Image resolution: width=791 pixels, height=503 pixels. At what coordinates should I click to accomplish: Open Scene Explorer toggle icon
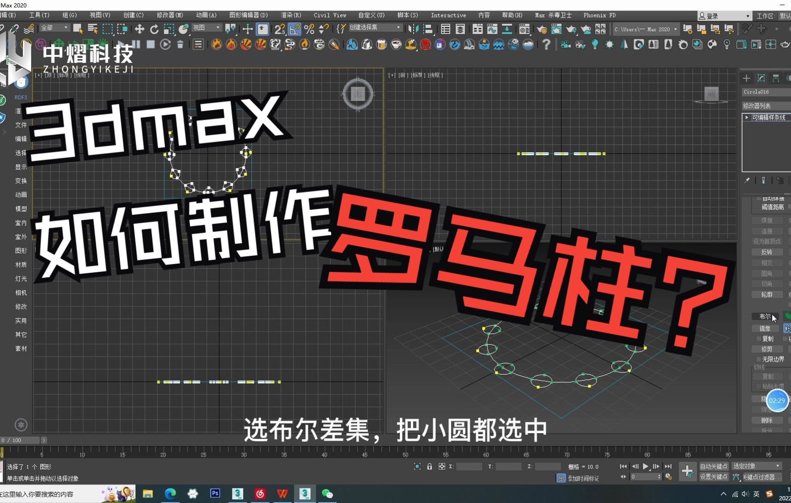(x=445, y=29)
